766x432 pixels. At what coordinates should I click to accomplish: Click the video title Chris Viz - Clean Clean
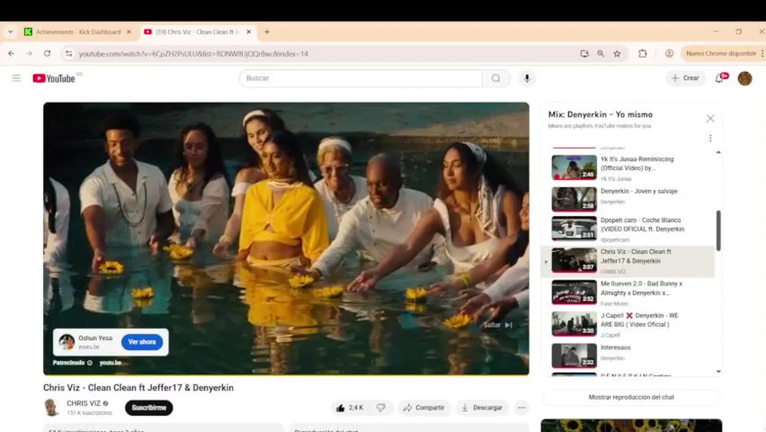click(138, 388)
